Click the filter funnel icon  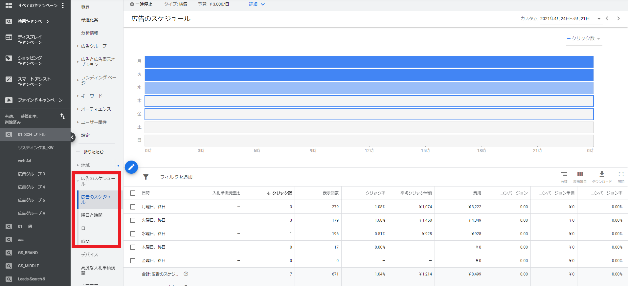click(x=146, y=177)
